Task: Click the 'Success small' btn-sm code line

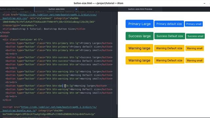Action: [59, 65]
